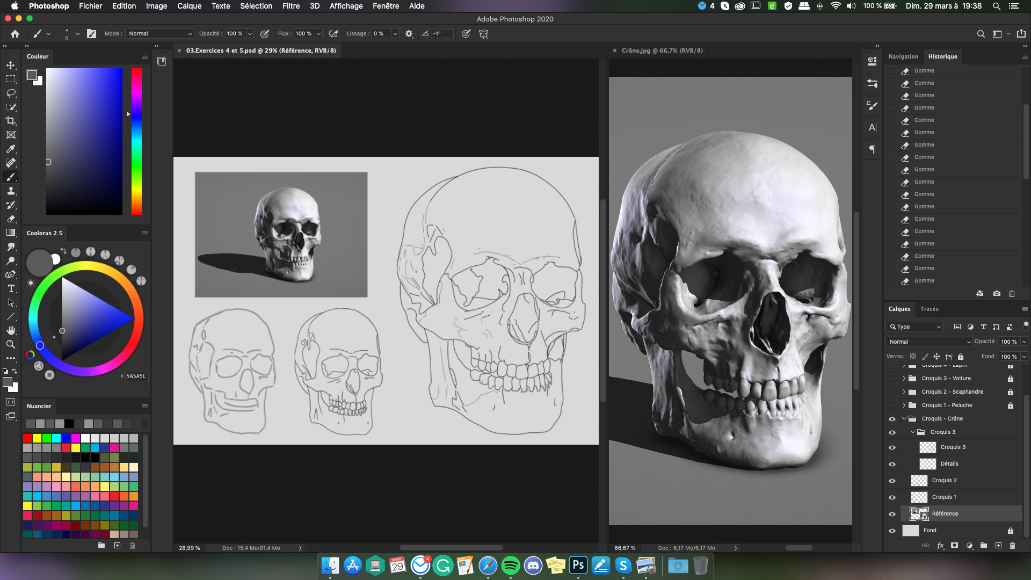Click the red swatch in Nuancier
Image resolution: width=1031 pixels, height=580 pixels.
tap(27, 438)
